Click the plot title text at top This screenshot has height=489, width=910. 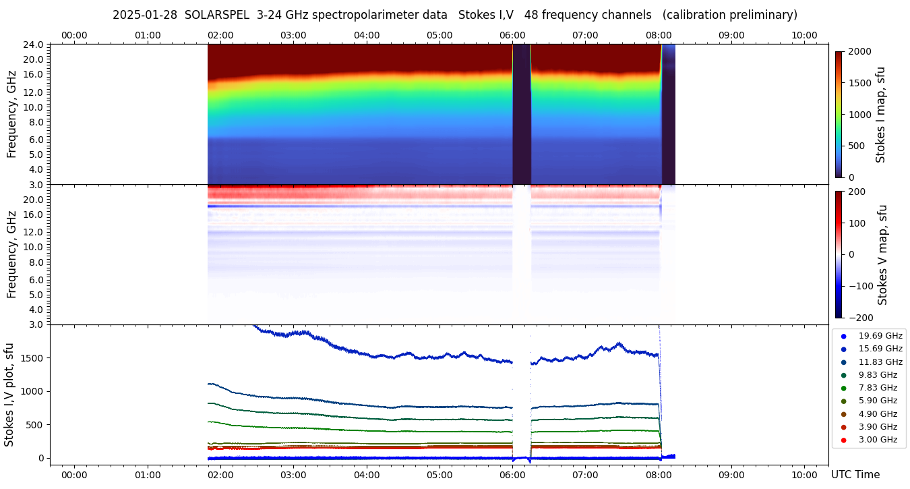(454, 15)
